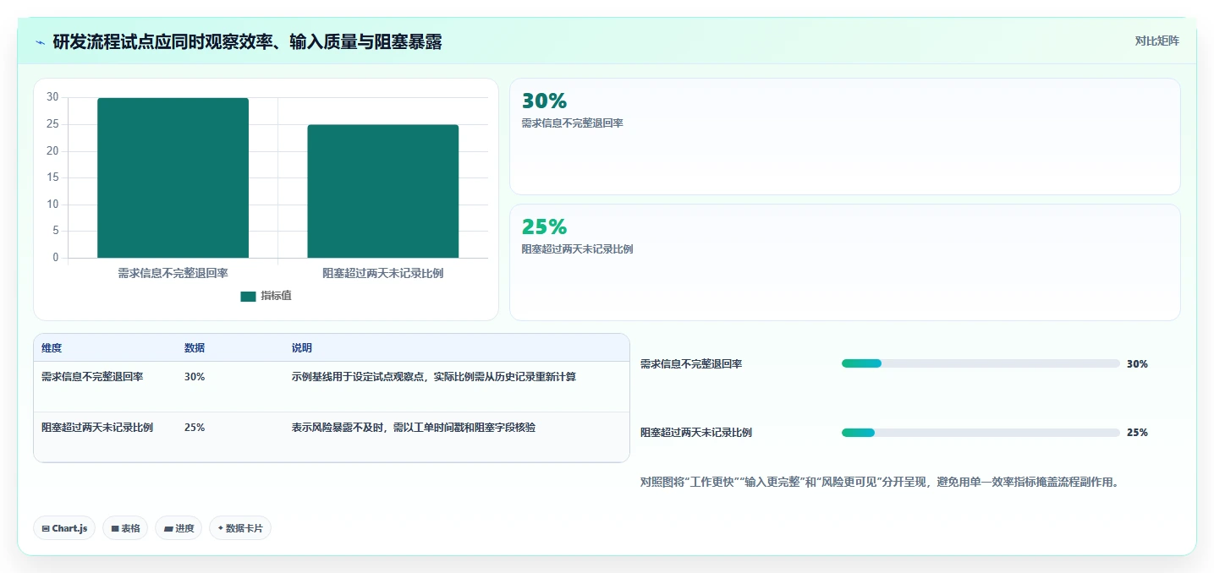Toggle the 指标值 legend swatch in chart
Screen dimensions: 1214x573
point(248,297)
